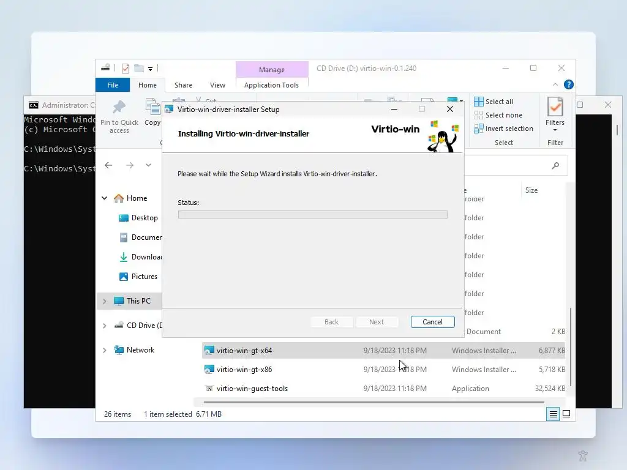Click virtio-win-gt-x86 installer icon
627x470 pixels.
click(x=209, y=370)
